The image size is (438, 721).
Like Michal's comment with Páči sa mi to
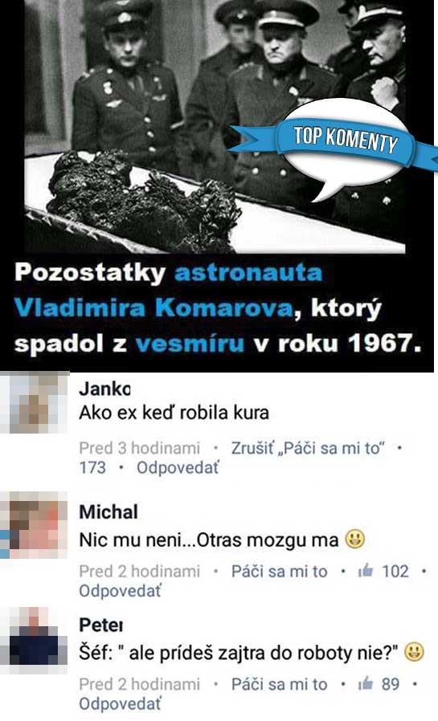[279, 571]
